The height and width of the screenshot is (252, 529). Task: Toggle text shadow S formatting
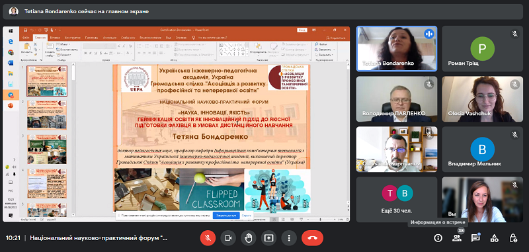point(101,54)
